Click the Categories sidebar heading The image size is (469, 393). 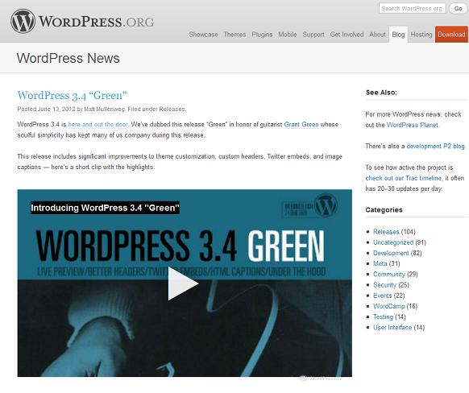click(384, 210)
